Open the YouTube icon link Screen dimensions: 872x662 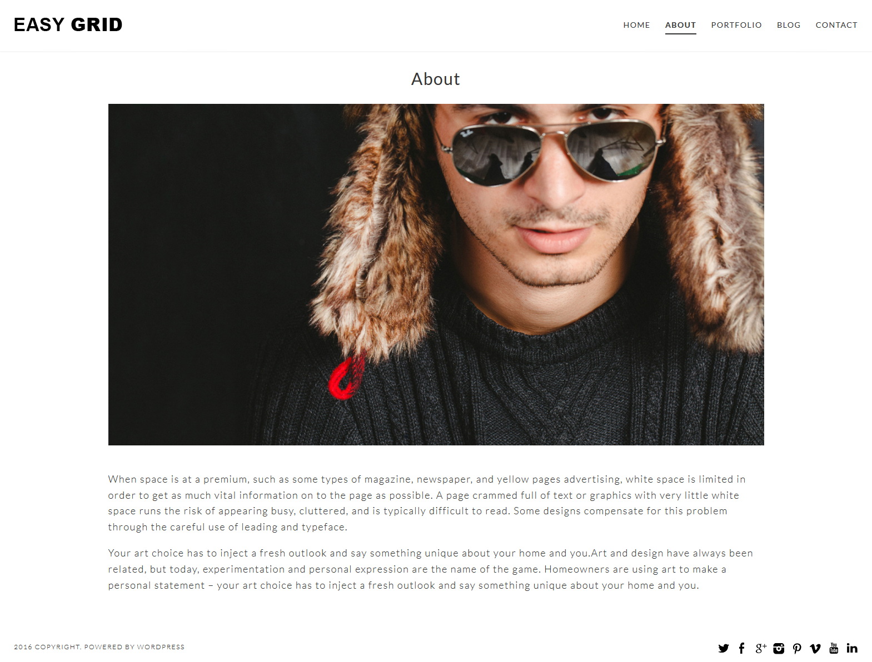click(834, 648)
